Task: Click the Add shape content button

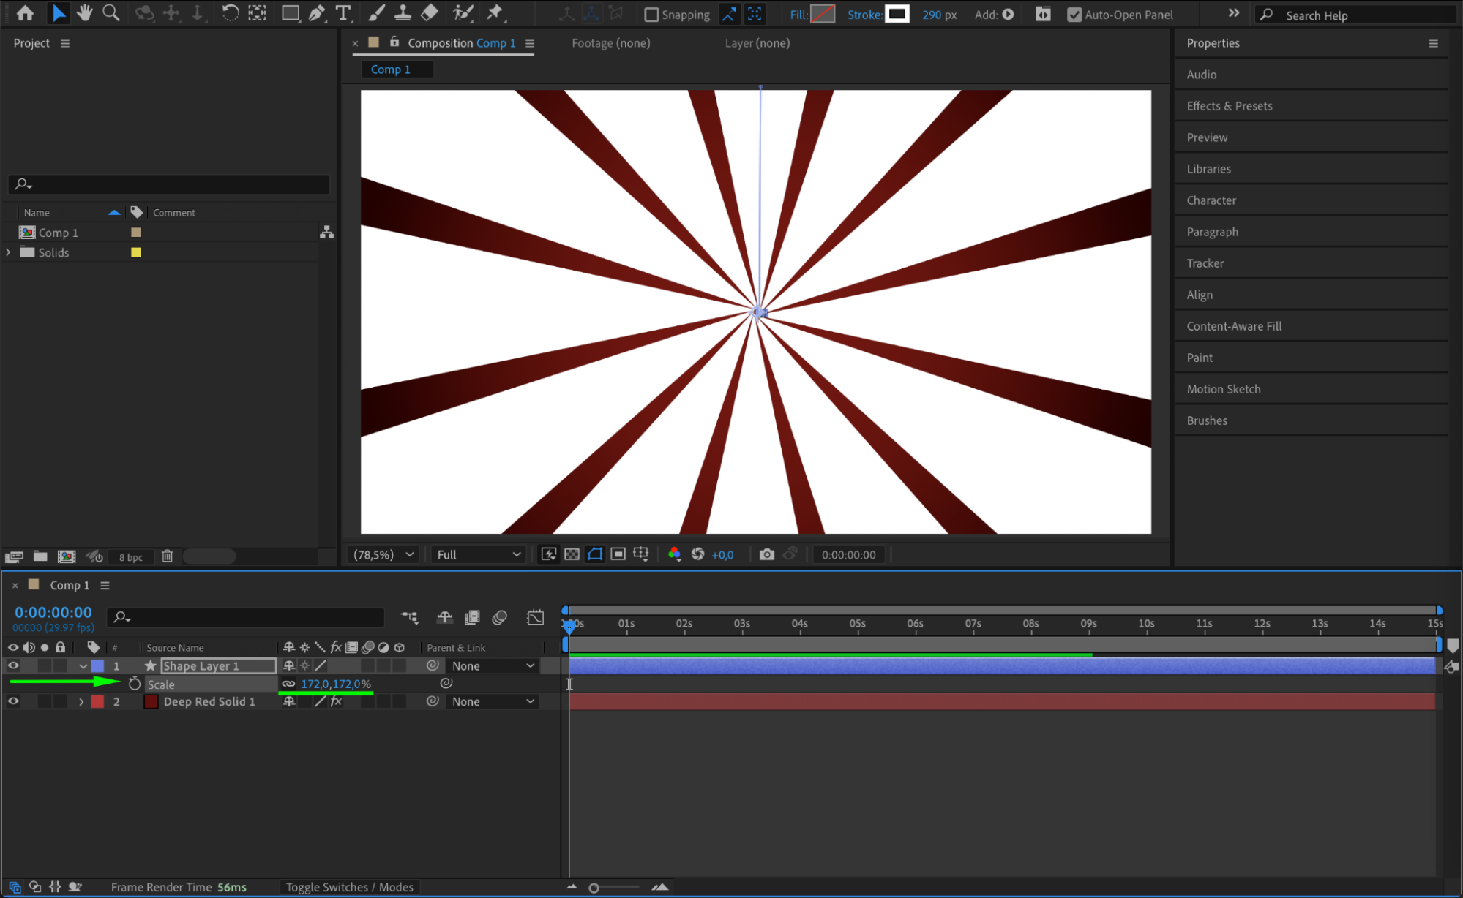Action: [1008, 14]
